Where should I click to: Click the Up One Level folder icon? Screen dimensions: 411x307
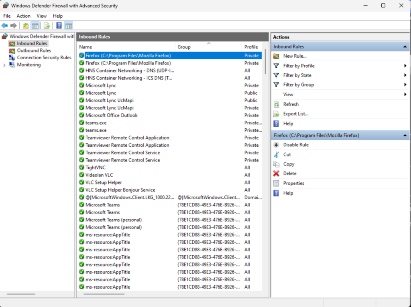[x=26, y=26]
